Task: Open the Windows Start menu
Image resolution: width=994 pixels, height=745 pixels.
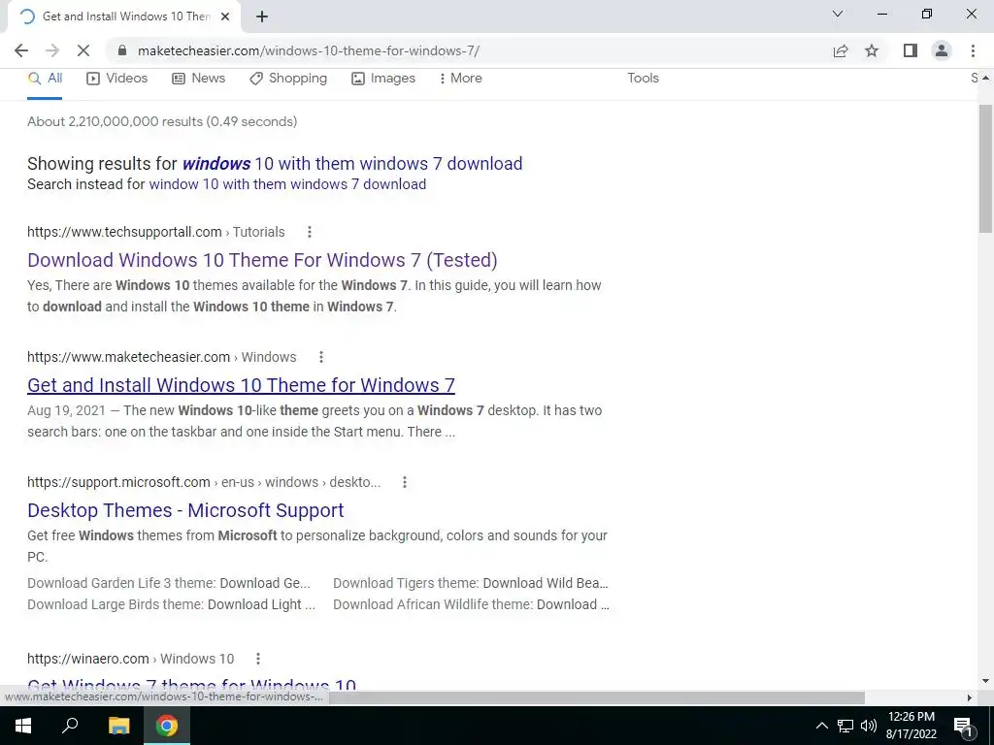Action: click(23, 726)
